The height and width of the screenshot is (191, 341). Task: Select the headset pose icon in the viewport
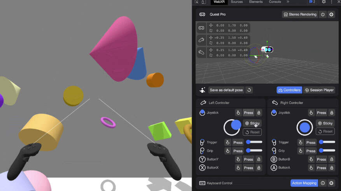(x=201, y=28)
